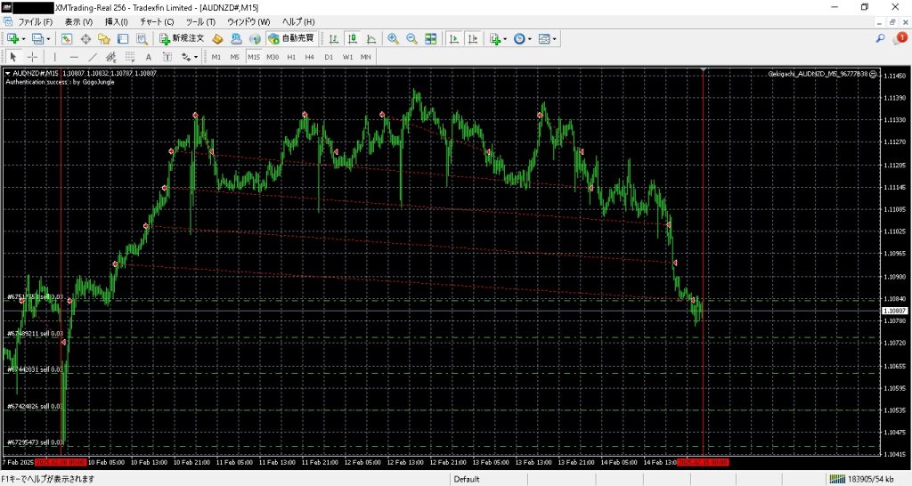Image resolution: width=912 pixels, height=486 pixels.
Task: Switch chart to candlestick display
Action: [x=353, y=39]
